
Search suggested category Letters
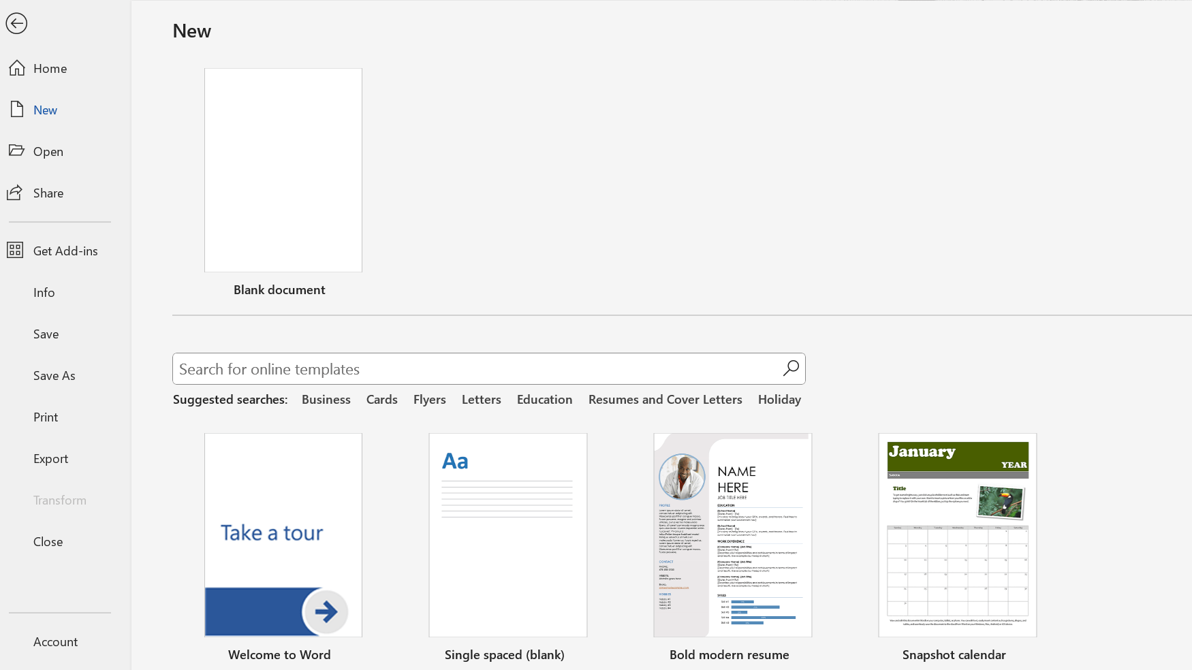point(482,400)
